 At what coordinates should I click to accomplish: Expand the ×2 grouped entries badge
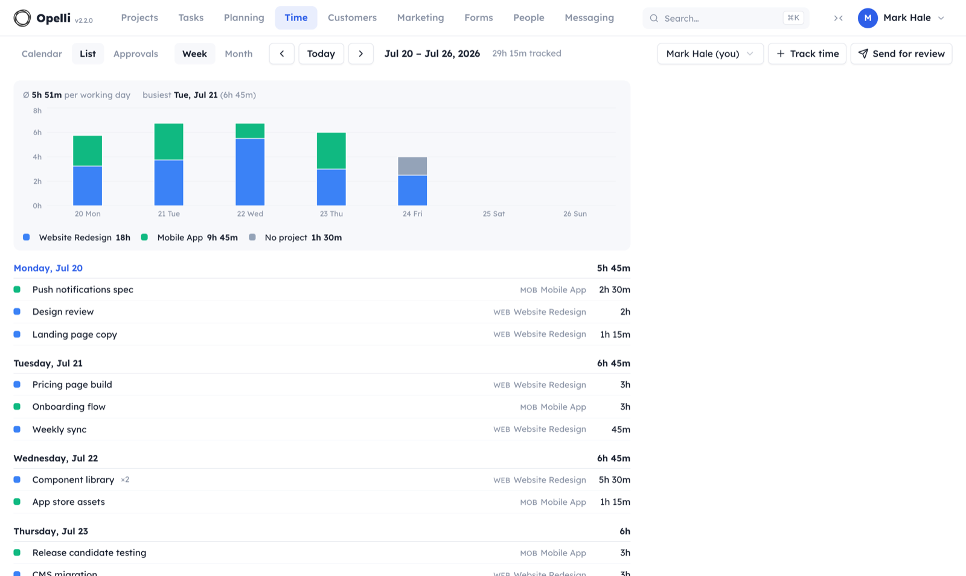click(125, 480)
